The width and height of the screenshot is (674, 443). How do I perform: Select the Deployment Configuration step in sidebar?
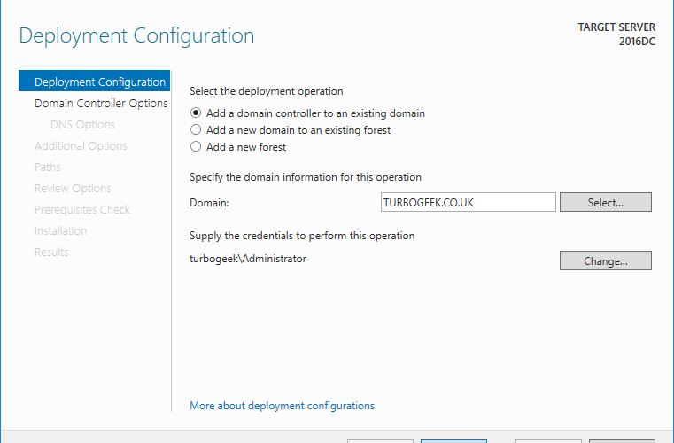(94, 82)
